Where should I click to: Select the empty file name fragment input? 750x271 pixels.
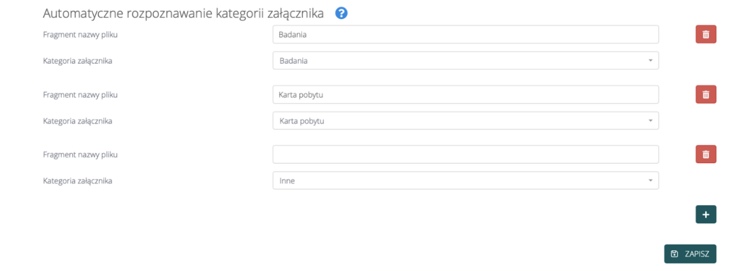(465, 154)
